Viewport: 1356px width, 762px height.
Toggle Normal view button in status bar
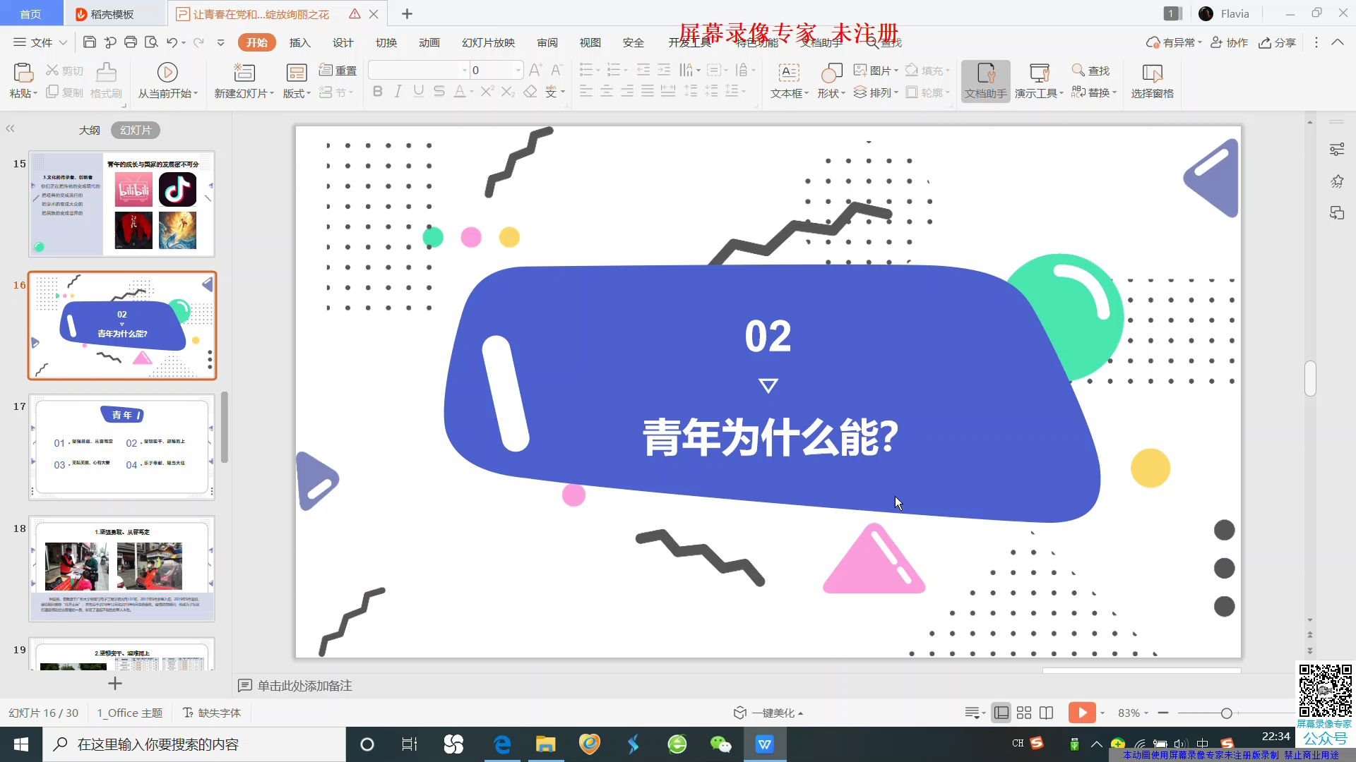click(1001, 713)
